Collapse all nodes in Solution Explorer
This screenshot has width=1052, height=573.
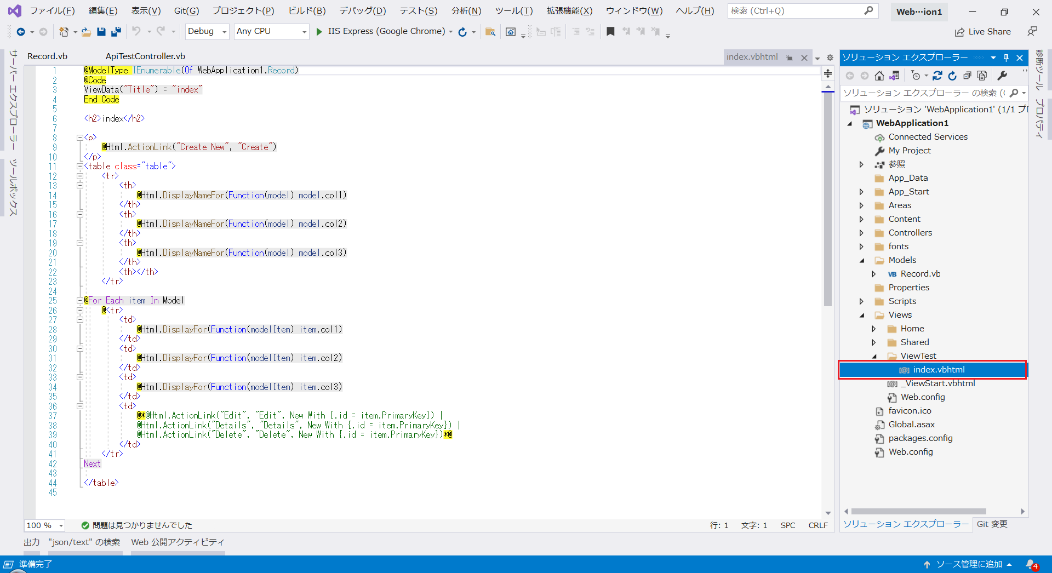968,76
